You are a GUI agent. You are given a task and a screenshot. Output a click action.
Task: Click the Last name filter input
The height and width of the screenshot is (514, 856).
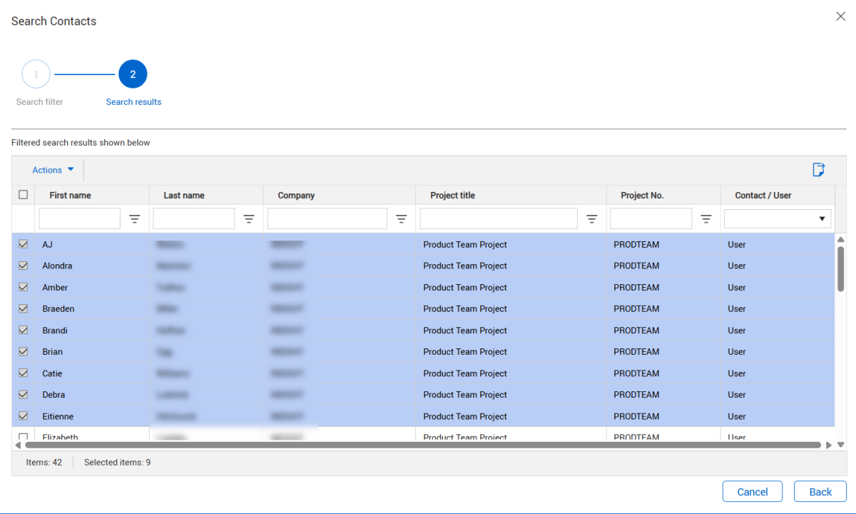(x=194, y=218)
